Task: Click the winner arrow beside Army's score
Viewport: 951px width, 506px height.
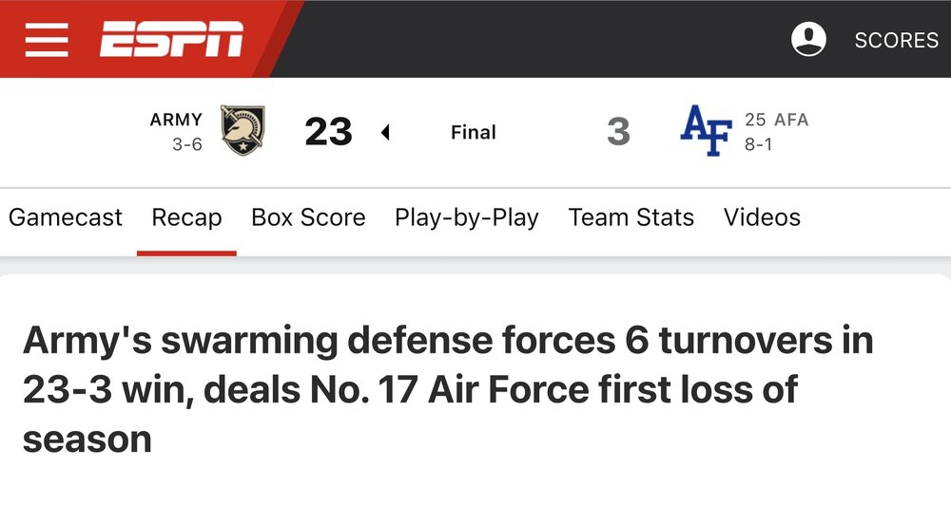Action: click(385, 133)
